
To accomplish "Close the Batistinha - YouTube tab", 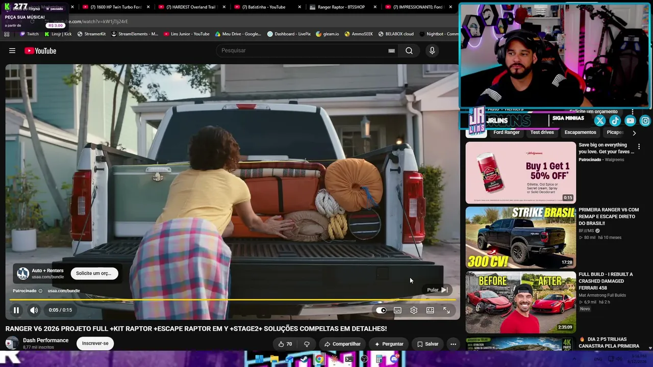I will (x=300, y=7).
